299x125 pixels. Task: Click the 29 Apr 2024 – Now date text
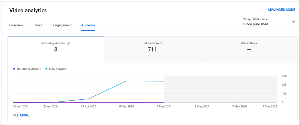[255, 19]
